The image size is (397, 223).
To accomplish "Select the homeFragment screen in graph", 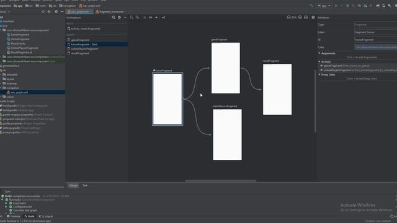I will 167,99.
